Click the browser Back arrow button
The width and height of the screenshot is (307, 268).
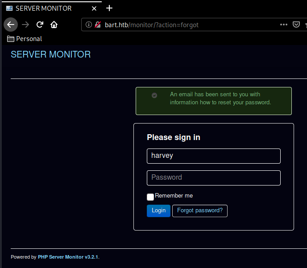tap(11, 25)
